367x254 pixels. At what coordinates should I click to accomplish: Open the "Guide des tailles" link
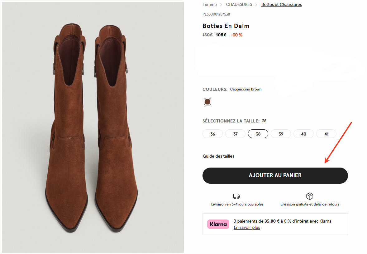(x=218, y=156)
